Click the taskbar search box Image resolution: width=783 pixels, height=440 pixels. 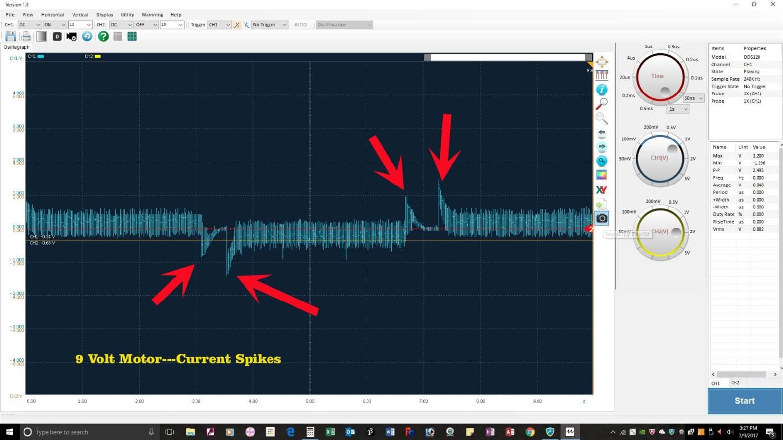click(x=90, y=432)
